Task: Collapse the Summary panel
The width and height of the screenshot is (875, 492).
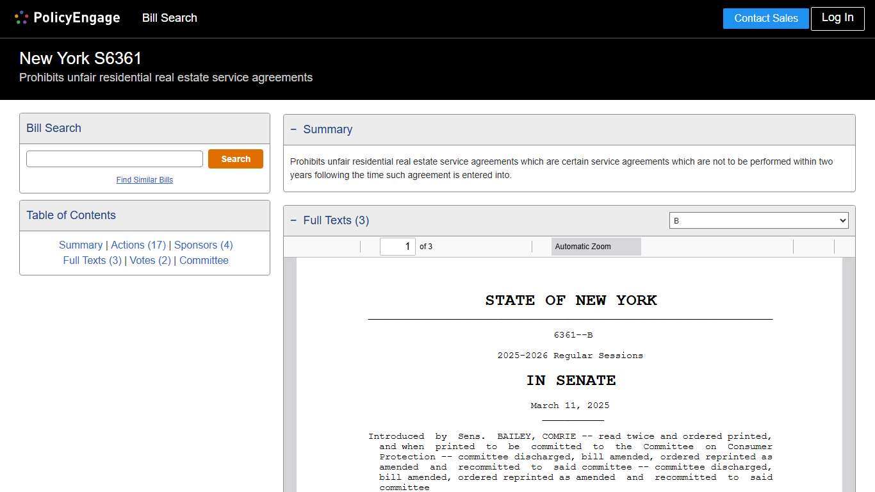Action: pyautogui.click(x=294, y=129)
